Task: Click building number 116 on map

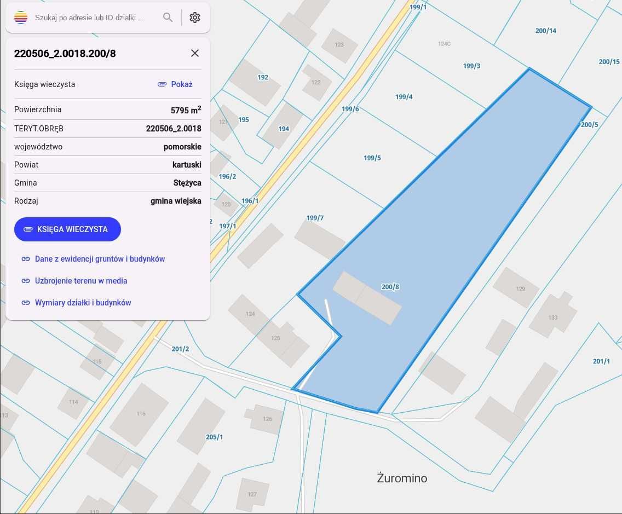Action: pyautogui.click(x=141, y=414)
